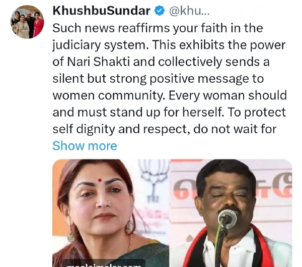The image size is (302, 267).
Task: Click the maalaimalar.com link card label
Action: tap(104, 264)
